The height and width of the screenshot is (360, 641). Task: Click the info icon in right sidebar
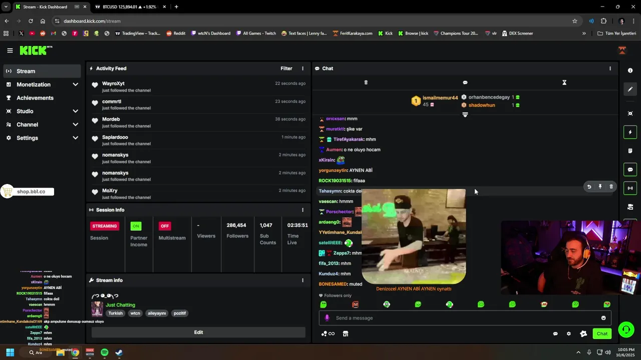(x=630, y=70)
